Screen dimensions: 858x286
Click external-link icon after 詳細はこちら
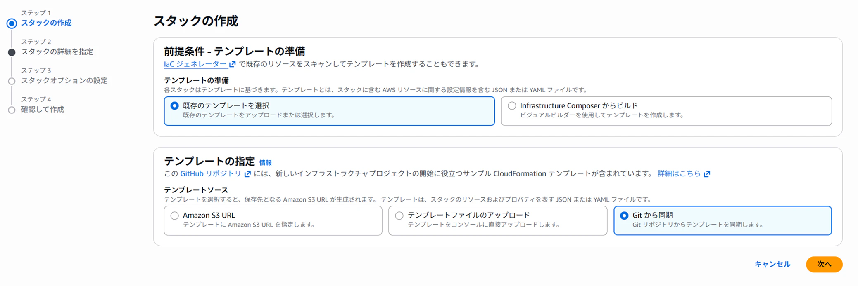(x=707, y=173)
